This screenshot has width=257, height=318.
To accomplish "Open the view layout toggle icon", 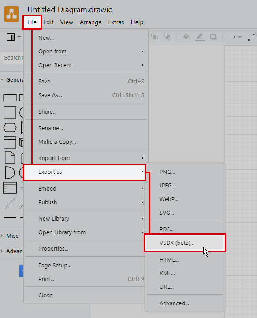I will pos(11,37).
